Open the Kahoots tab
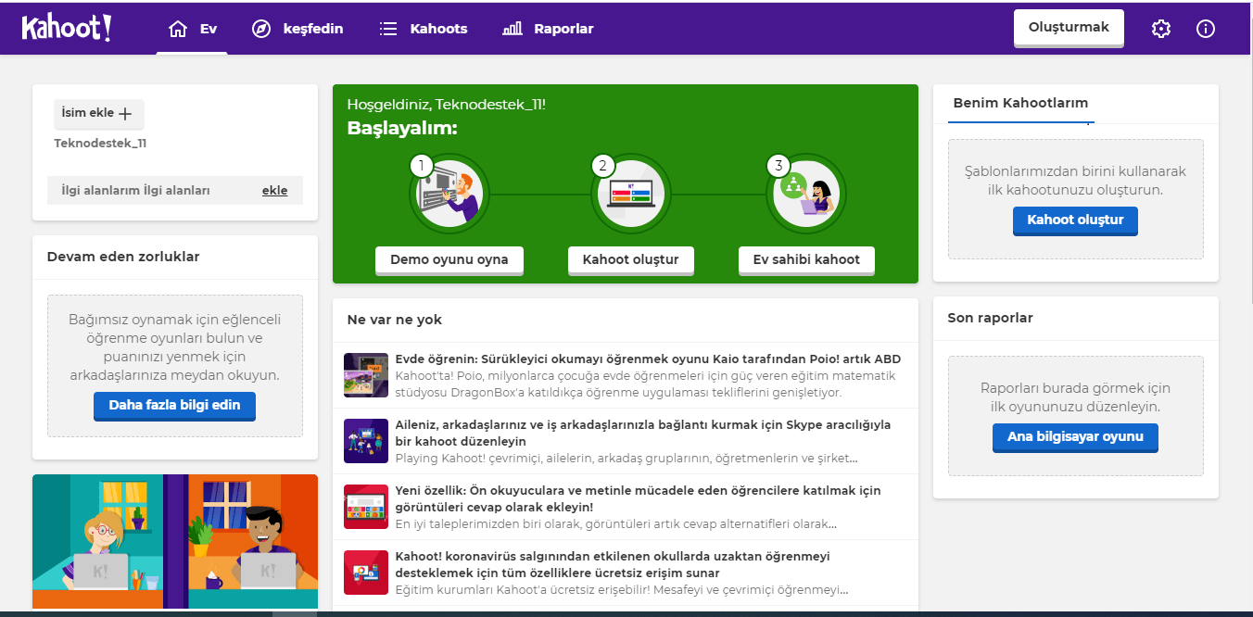1253x617 pixels. 424,29
